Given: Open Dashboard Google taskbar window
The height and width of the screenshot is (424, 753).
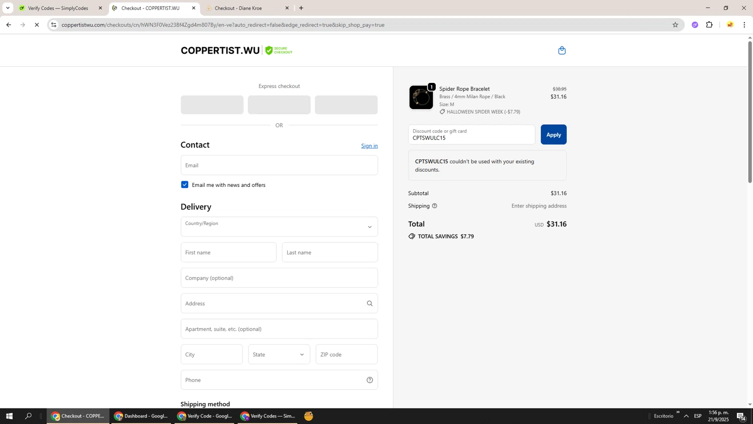Looking at the screenshot, I should 141,416.
